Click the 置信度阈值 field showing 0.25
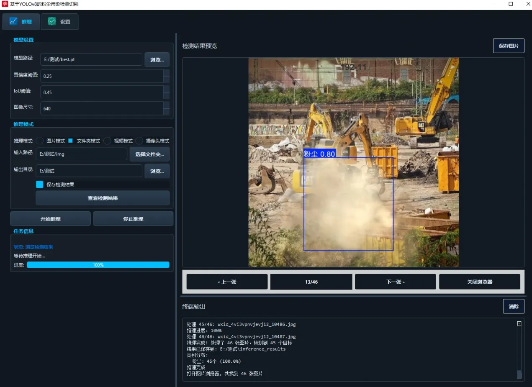This screenshot has width=532, height=387. click(x=102, y=76)
